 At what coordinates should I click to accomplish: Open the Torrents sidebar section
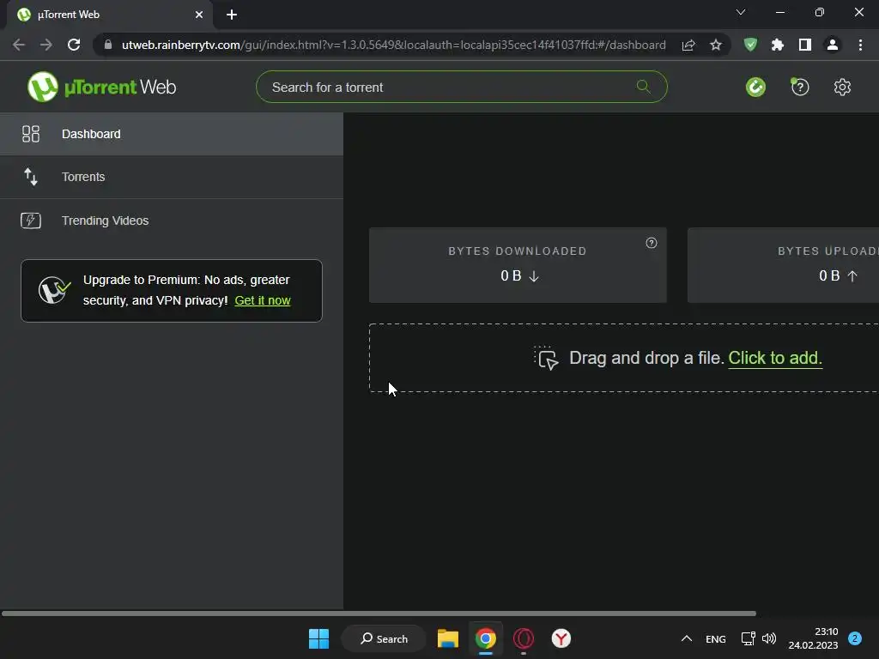(171, 177)
